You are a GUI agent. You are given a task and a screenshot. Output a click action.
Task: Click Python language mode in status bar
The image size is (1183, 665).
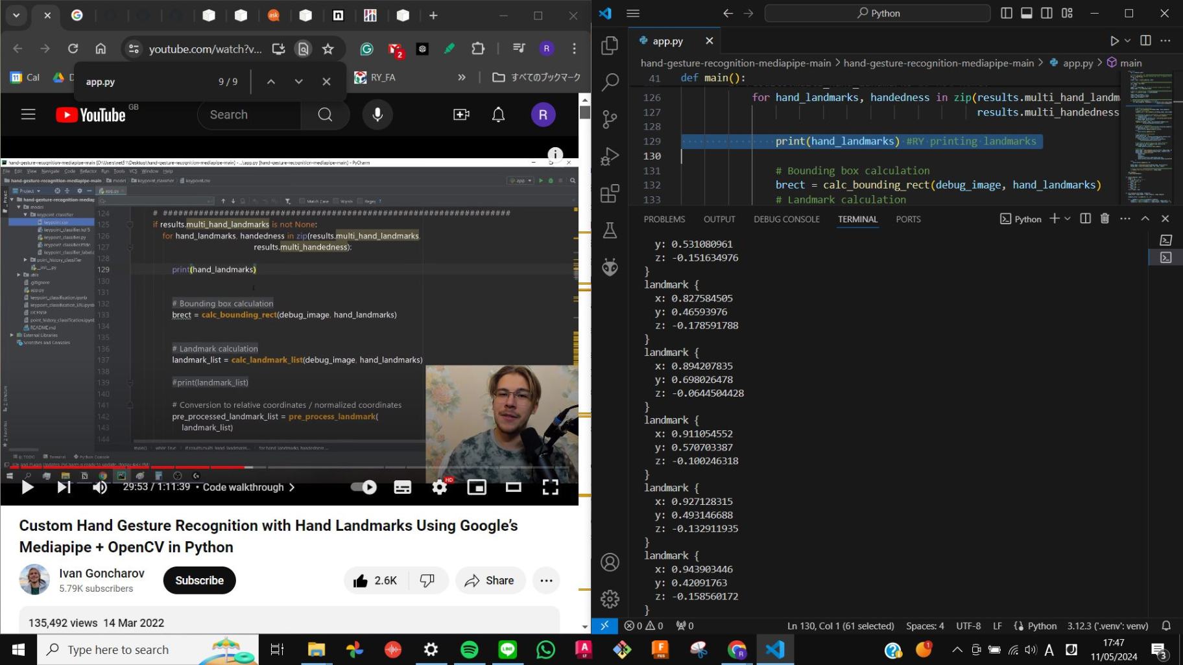(x=1042, y=625)
